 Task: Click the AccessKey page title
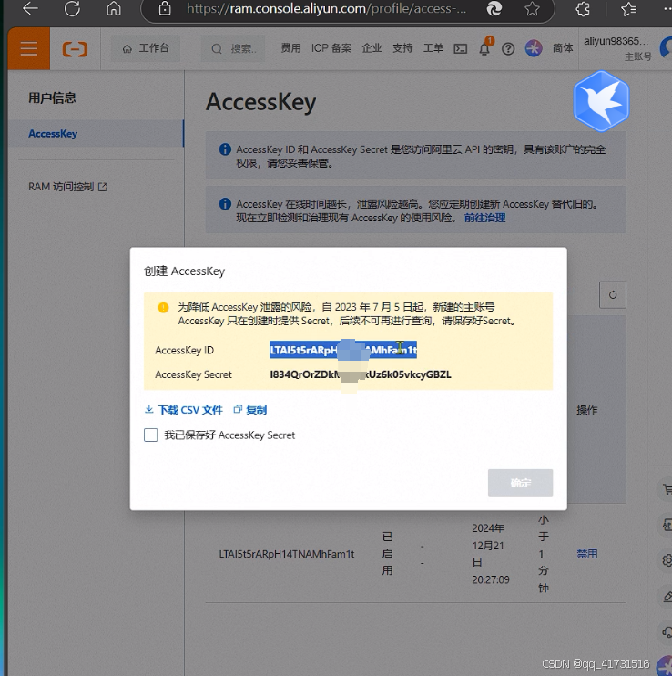(x=261, y=102)
